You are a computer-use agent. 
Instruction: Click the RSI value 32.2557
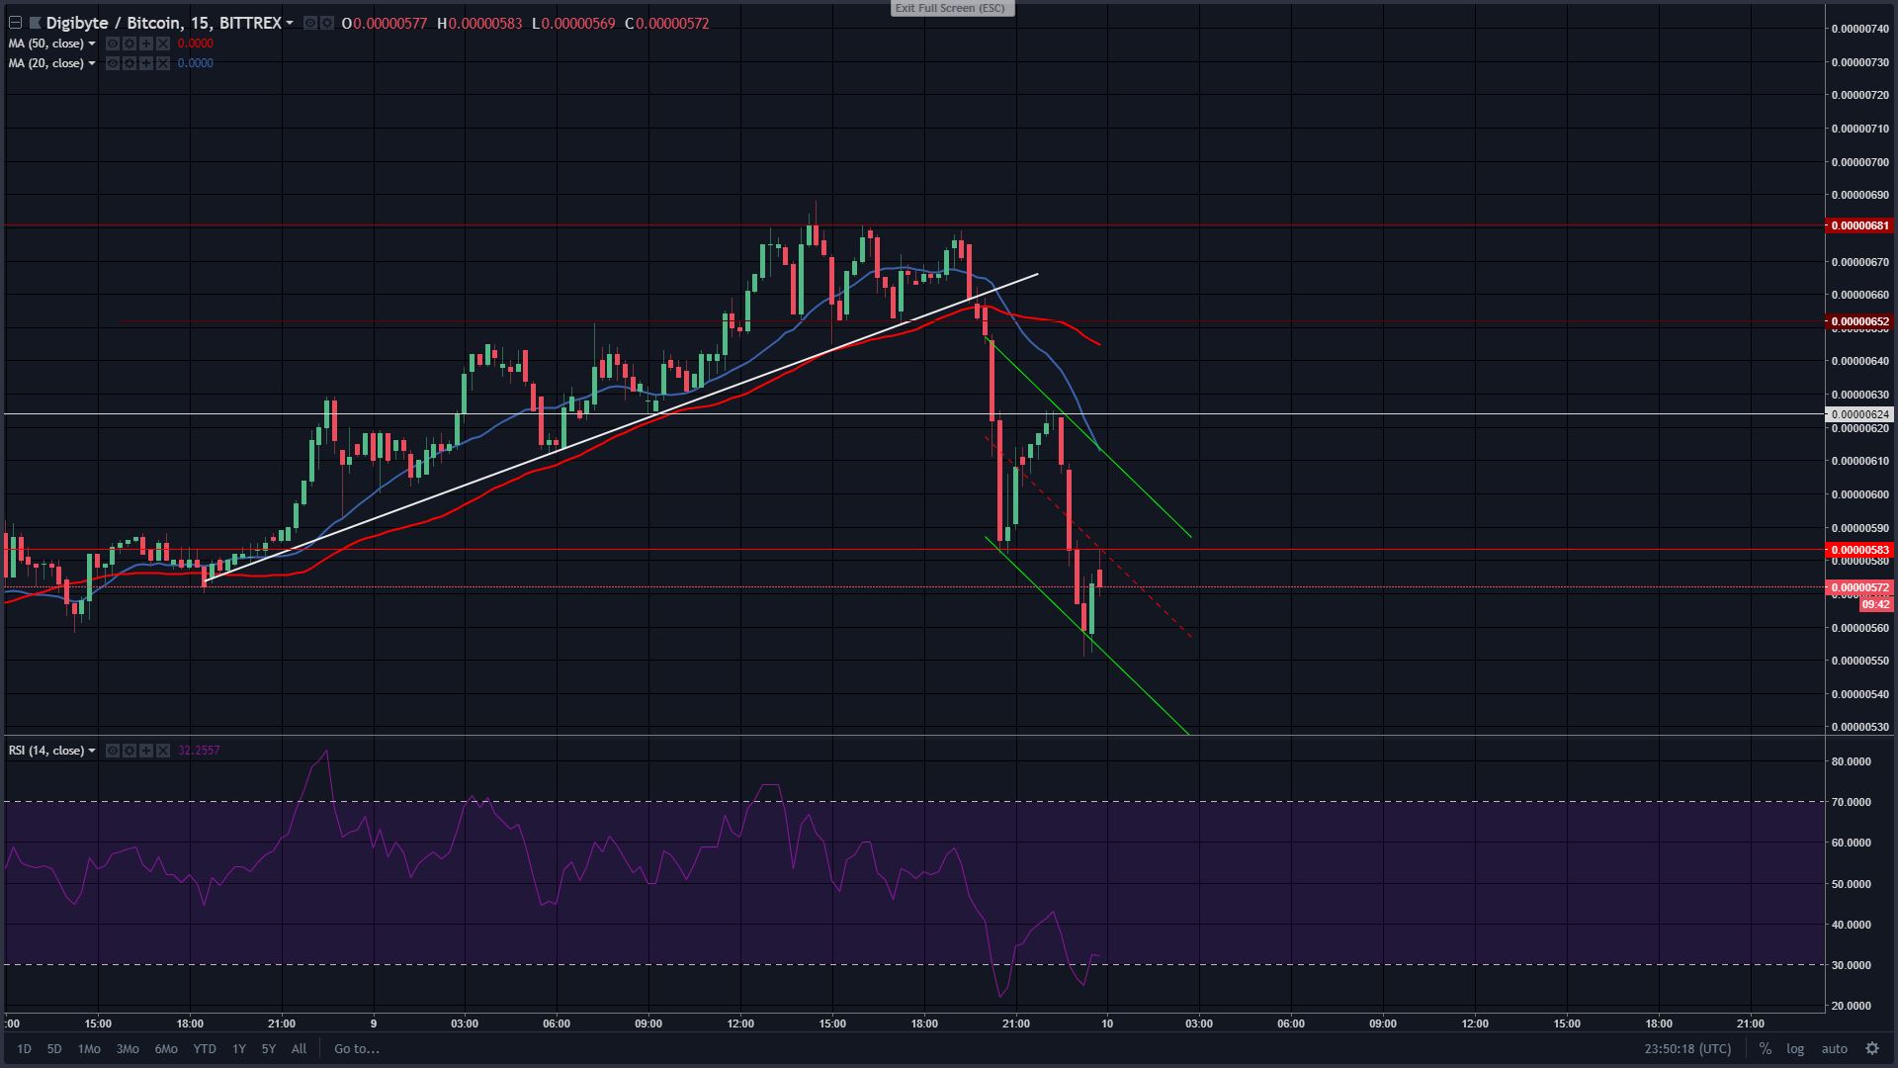199,751
